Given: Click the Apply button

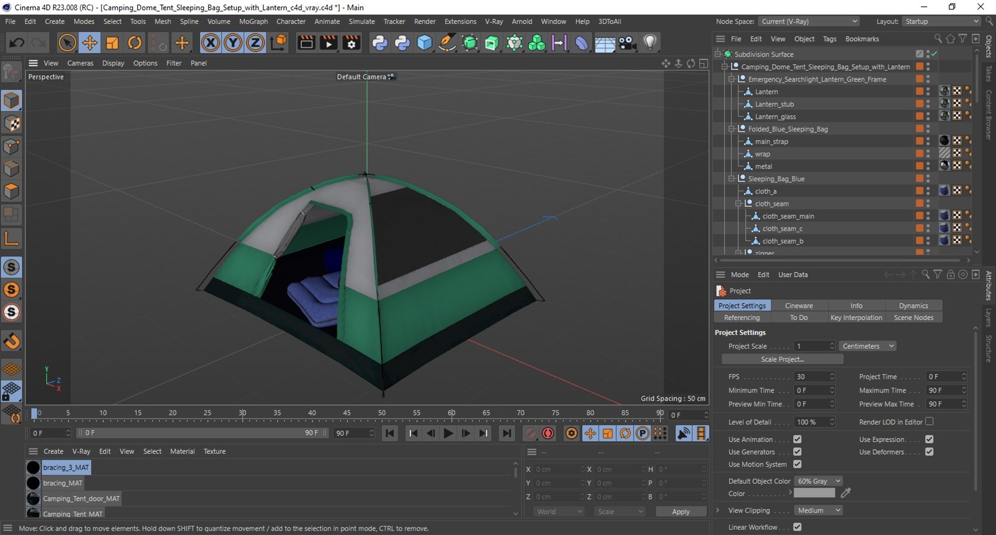Looking at the screenshot, I should [681, 512].
